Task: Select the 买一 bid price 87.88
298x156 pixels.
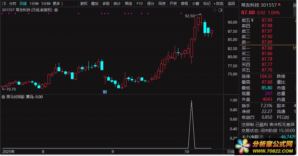Action: (x=267, y=48)
